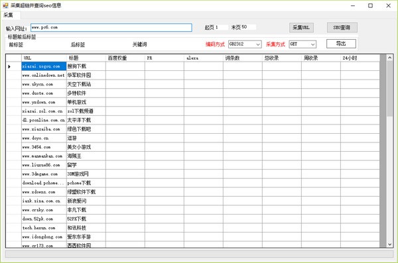Click the SEO查询 button
The width and height of the screenshot is (398, 263).
(342, 27)
